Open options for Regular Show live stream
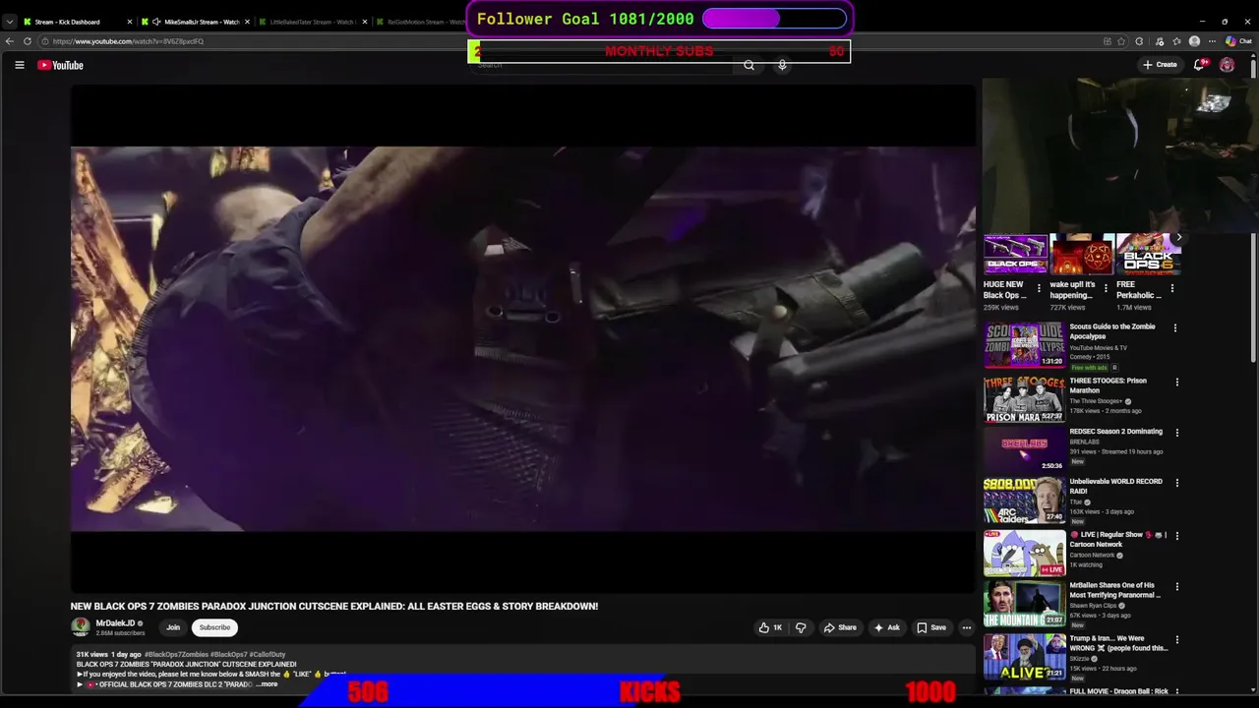 1176,536
